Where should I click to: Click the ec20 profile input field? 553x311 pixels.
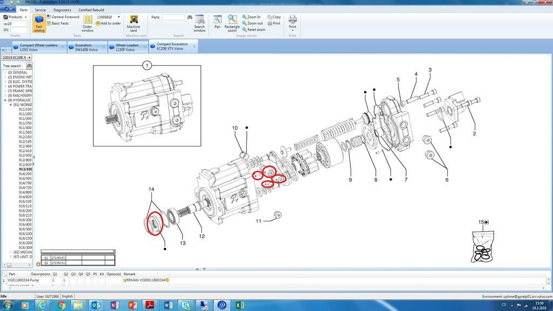click(x=15, y=24)
